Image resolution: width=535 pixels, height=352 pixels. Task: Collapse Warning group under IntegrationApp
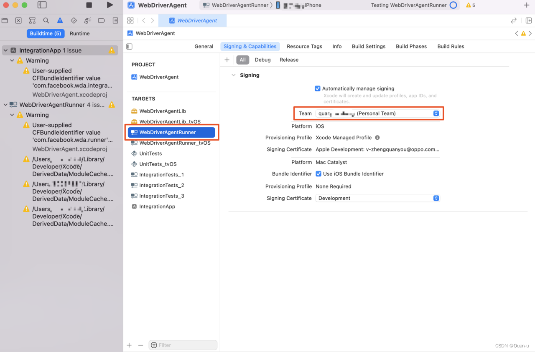(x=12, y=60)
